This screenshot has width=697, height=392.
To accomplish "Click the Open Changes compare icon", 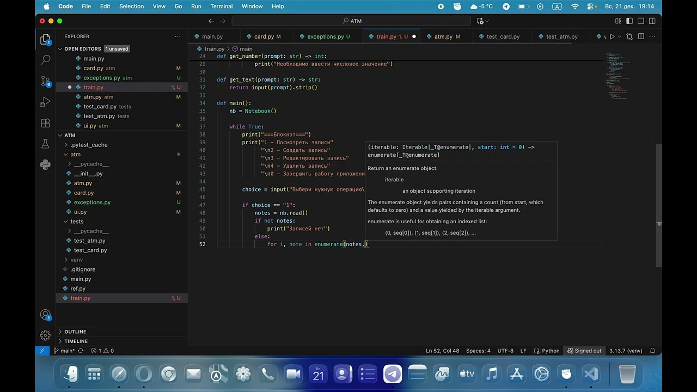I will pos(629,36).
